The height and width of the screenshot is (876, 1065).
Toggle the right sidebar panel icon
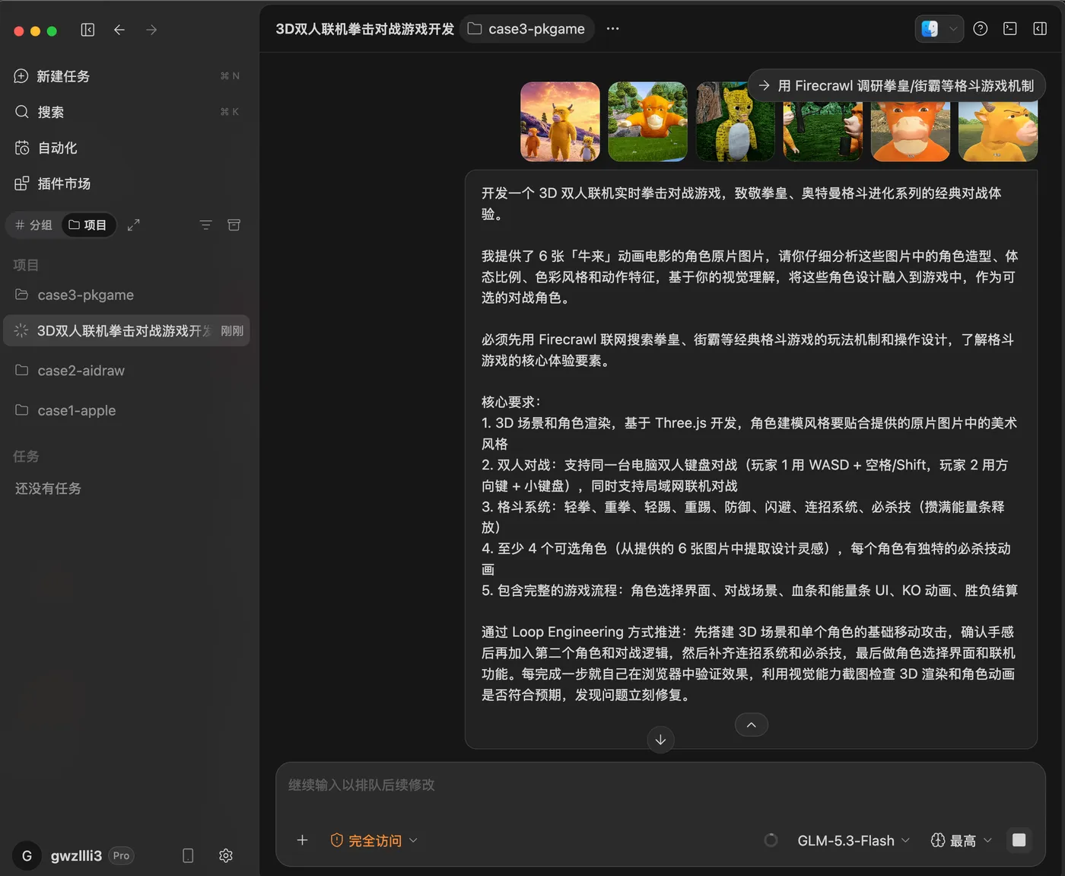(x=1040, y=29)
